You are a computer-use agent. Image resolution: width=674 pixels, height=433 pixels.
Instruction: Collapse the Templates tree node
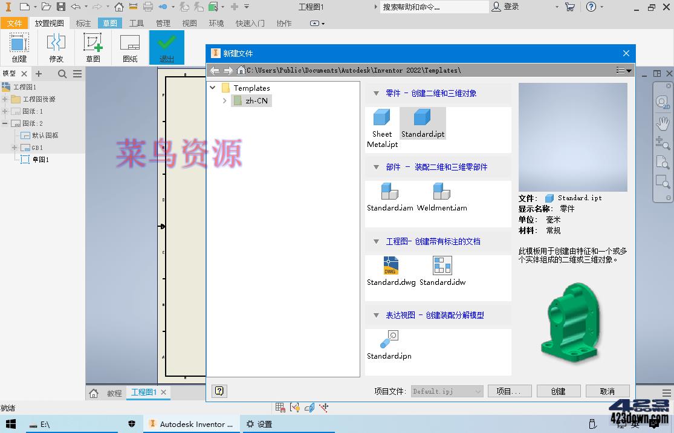click(x=213, y=87)
